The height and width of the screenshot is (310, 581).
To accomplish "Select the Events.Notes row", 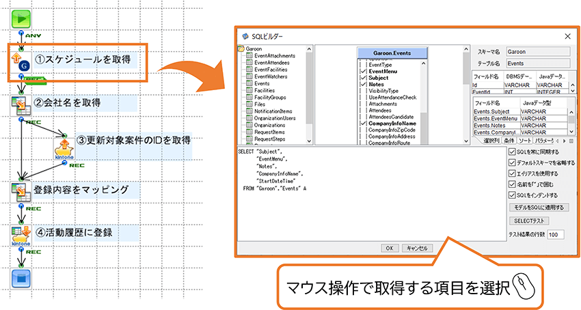I will pos(520,125).
